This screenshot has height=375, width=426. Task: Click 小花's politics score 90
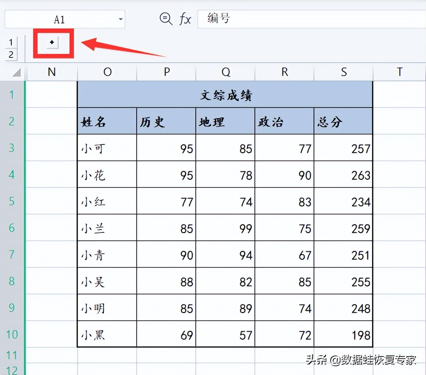(284, 175)
